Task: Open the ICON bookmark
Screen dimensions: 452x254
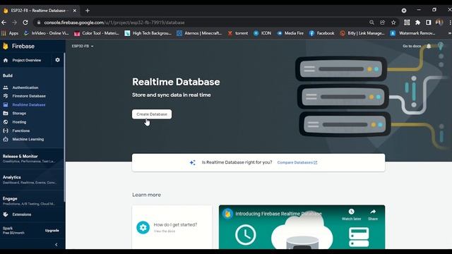Action: (262, 33)
